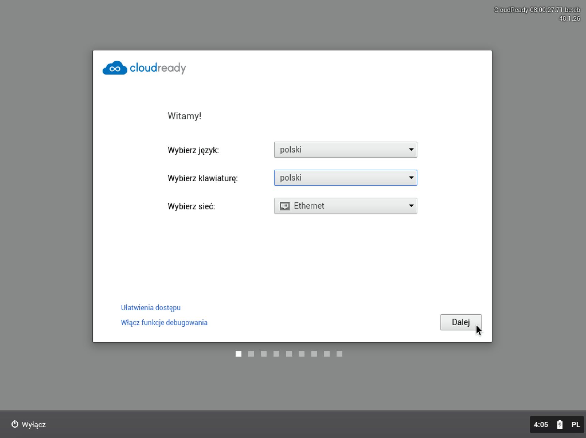This screenshot has height=438, width=586.
Task: Open the keyboard layout dropdown
Action: [x=345, y=178]
